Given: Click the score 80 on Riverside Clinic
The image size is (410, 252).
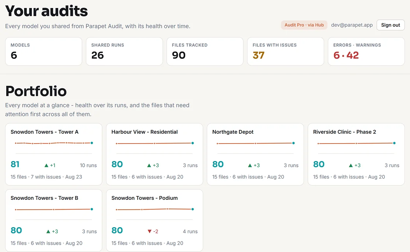Looking at the screenshot, I should pos(319,164).
